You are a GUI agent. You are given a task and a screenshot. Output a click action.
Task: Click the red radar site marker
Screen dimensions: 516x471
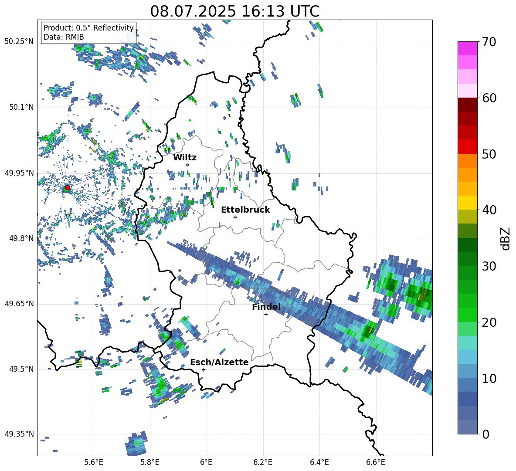(x=68, y=188)
